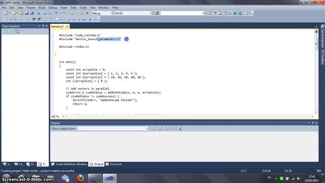Click the FR language indicator in the taskbar
The width and height of the screenshot is (325, 183).
[269, 178]
